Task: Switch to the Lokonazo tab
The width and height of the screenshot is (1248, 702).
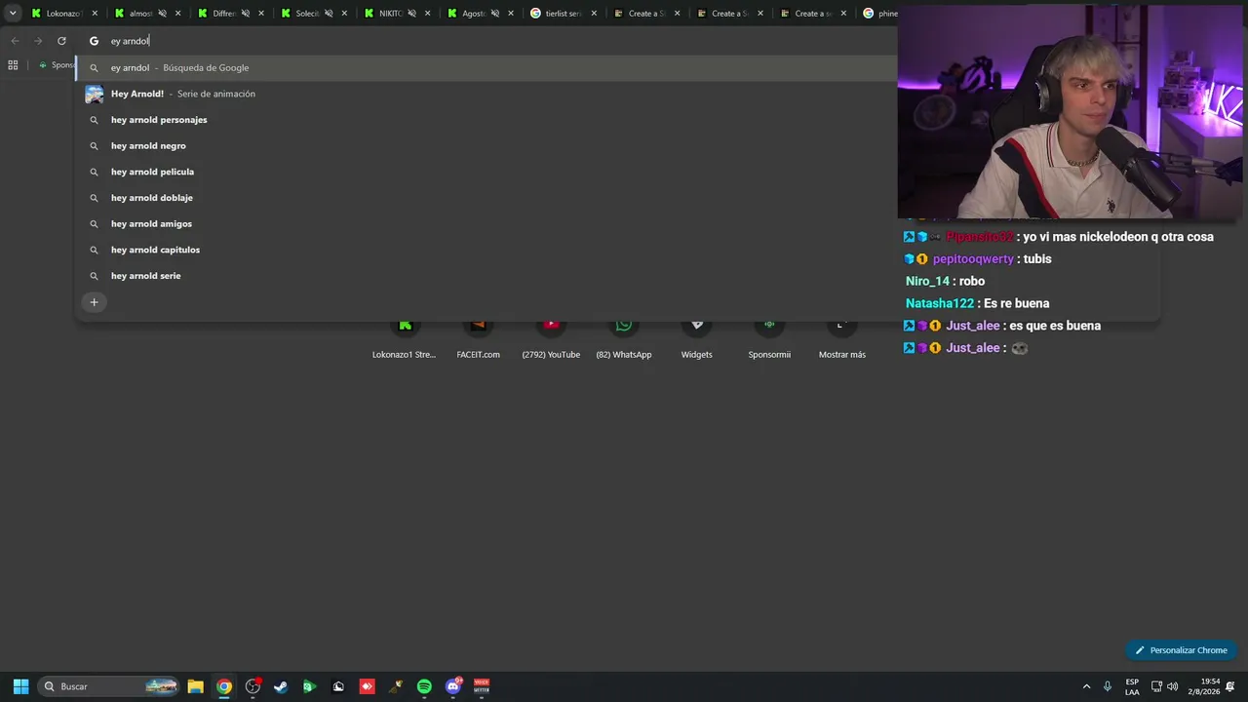Action: [x=63, y=14]
